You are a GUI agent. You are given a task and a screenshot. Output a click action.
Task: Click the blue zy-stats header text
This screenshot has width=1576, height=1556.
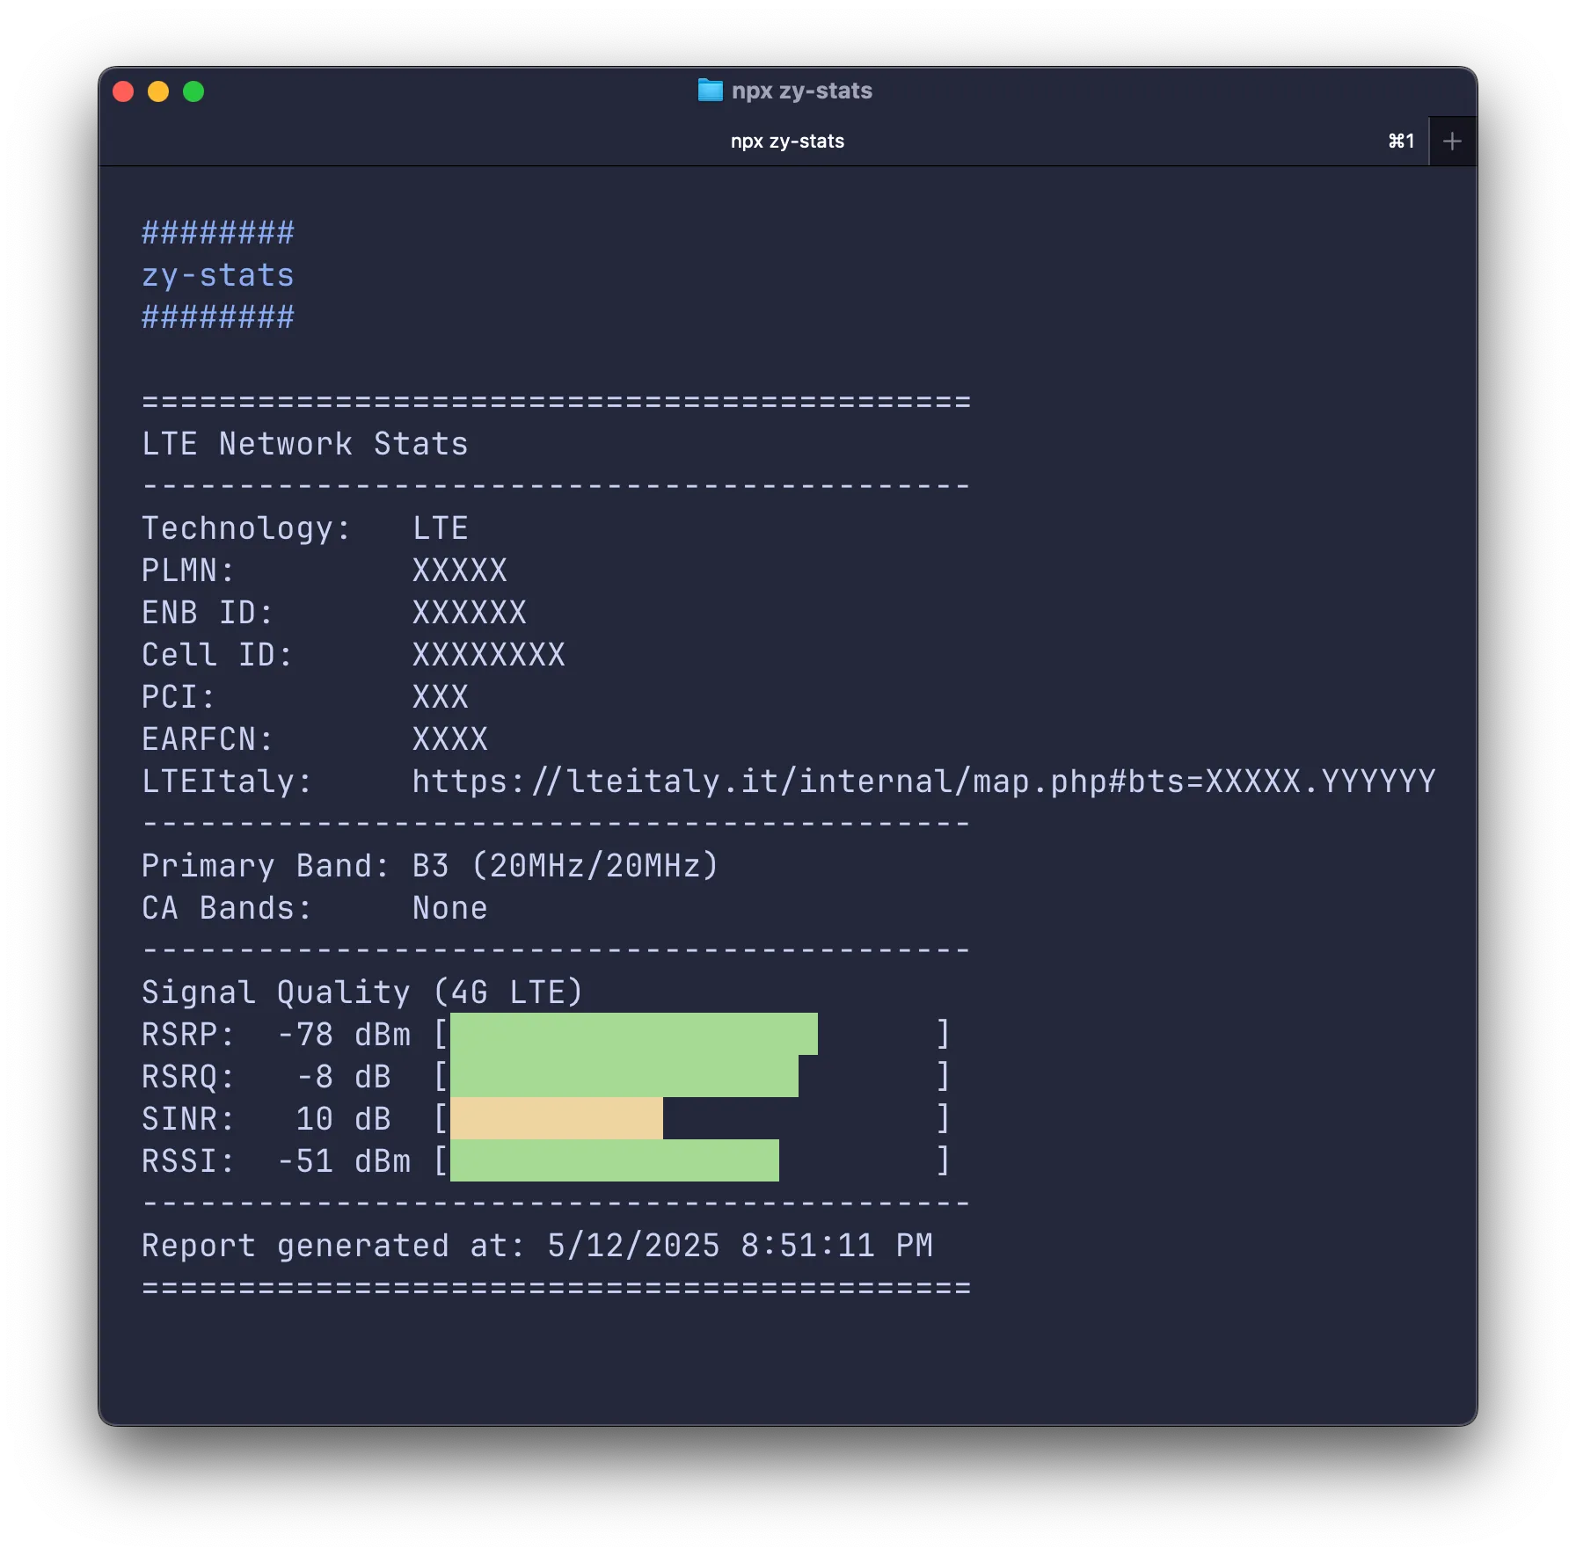coord(218,275)
